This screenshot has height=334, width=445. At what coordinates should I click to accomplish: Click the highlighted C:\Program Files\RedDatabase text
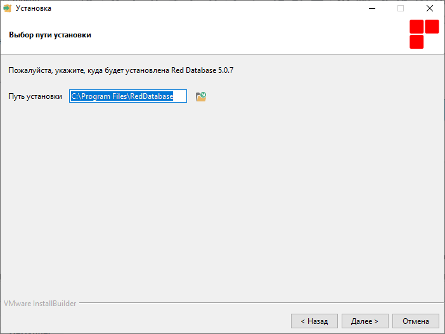click(122, 96)
